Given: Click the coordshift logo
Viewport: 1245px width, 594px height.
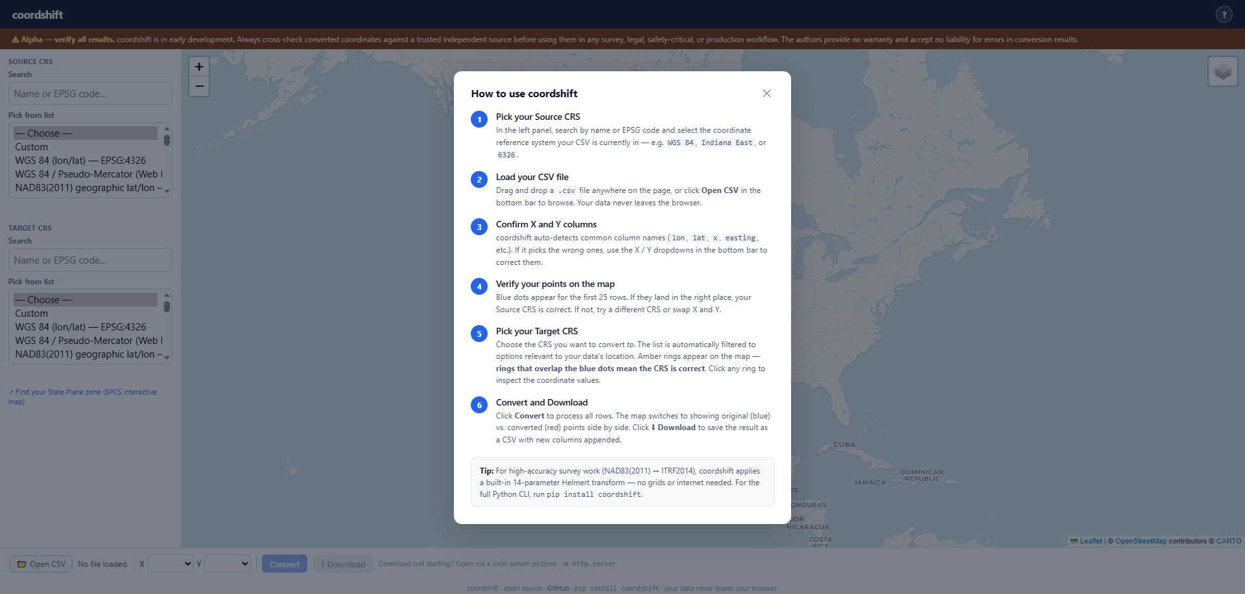Looking at the screenshot, I should point(38,14).
